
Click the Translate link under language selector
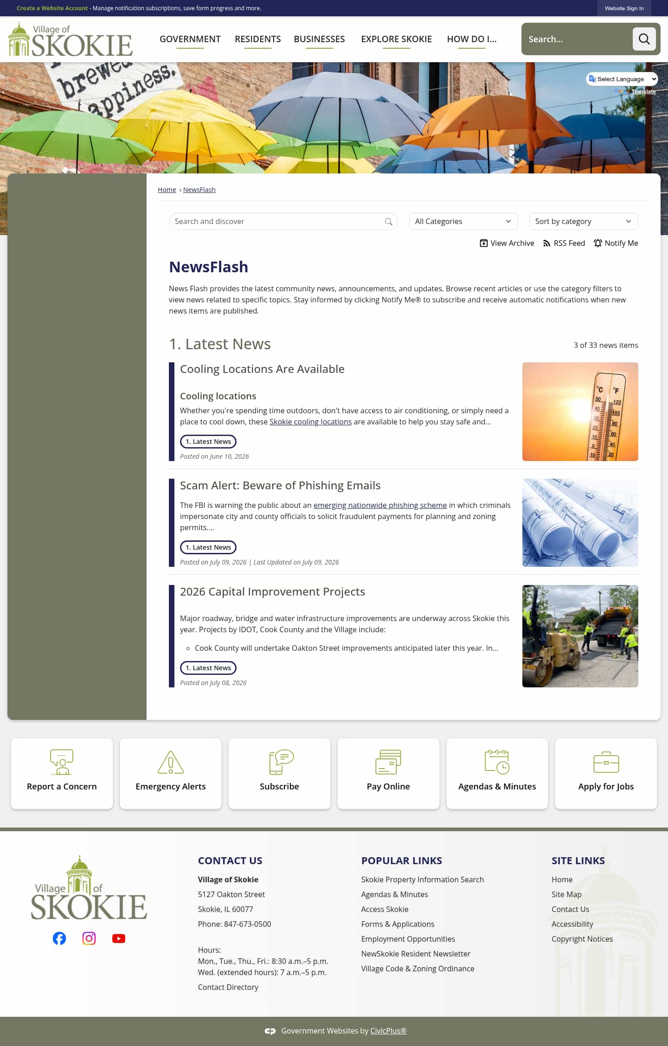coord(643,91)
